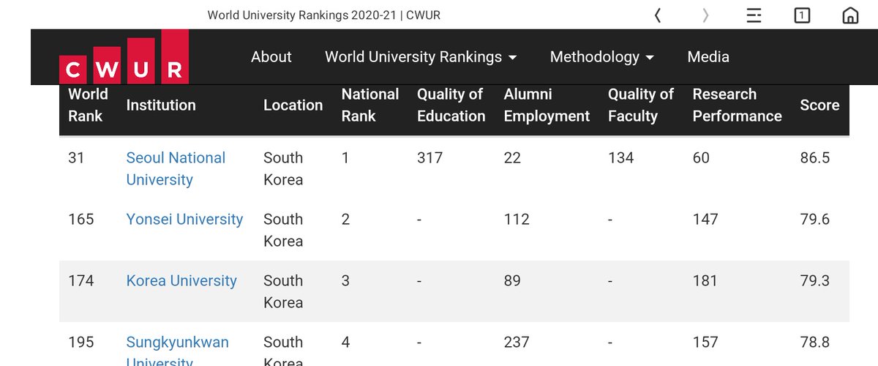Select world rank 31 cell
Image resolution: width=878 pixels, height=366 pixels.
pos(76,157)
